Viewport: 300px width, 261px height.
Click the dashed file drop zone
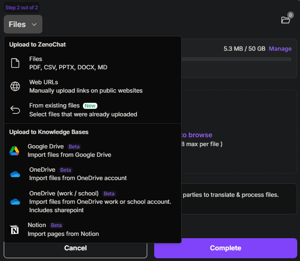[x=239, y=132]
